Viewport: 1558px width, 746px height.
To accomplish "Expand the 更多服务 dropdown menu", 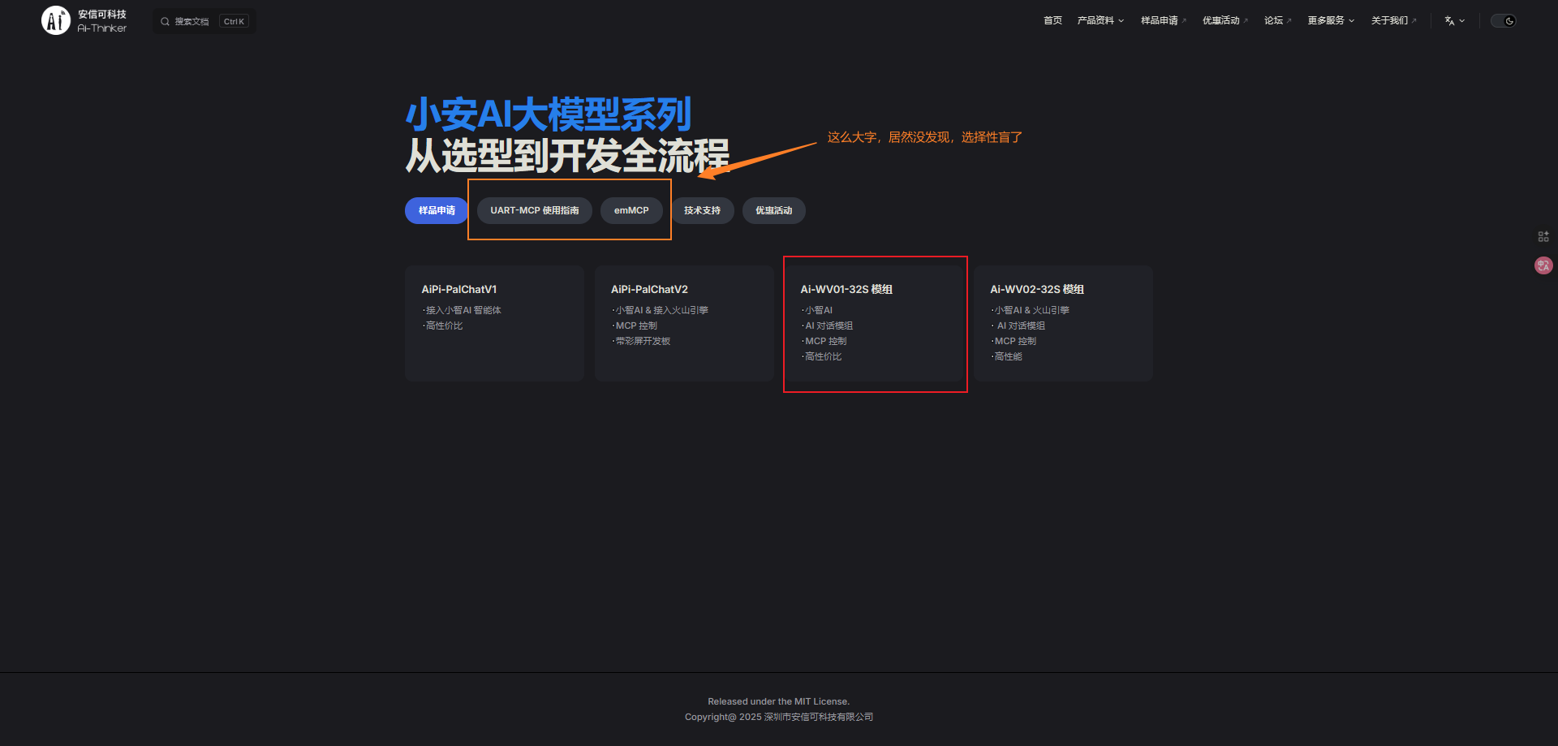I will pyautogui.click(x=1330, y=21).
